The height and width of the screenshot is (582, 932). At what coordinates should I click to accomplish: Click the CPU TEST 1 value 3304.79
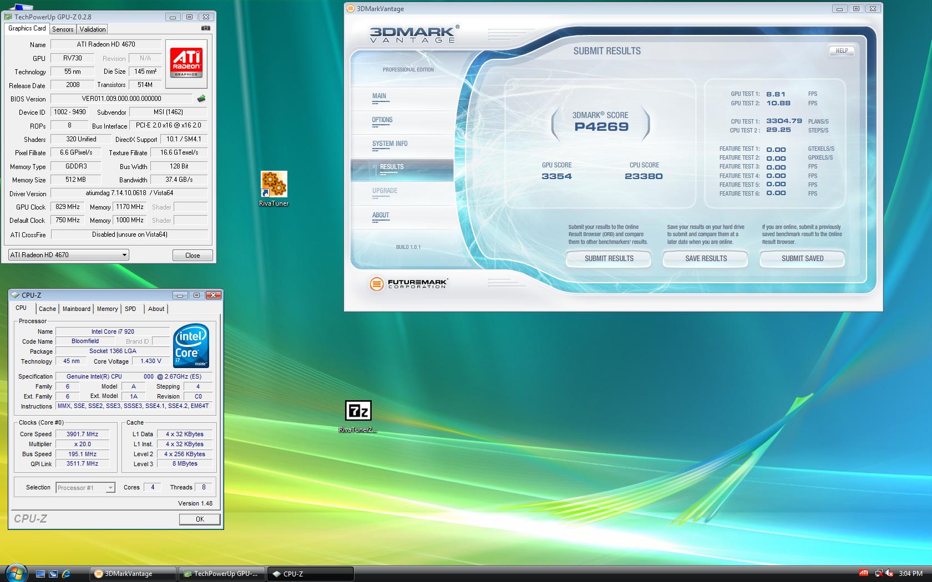coord(784,121)
